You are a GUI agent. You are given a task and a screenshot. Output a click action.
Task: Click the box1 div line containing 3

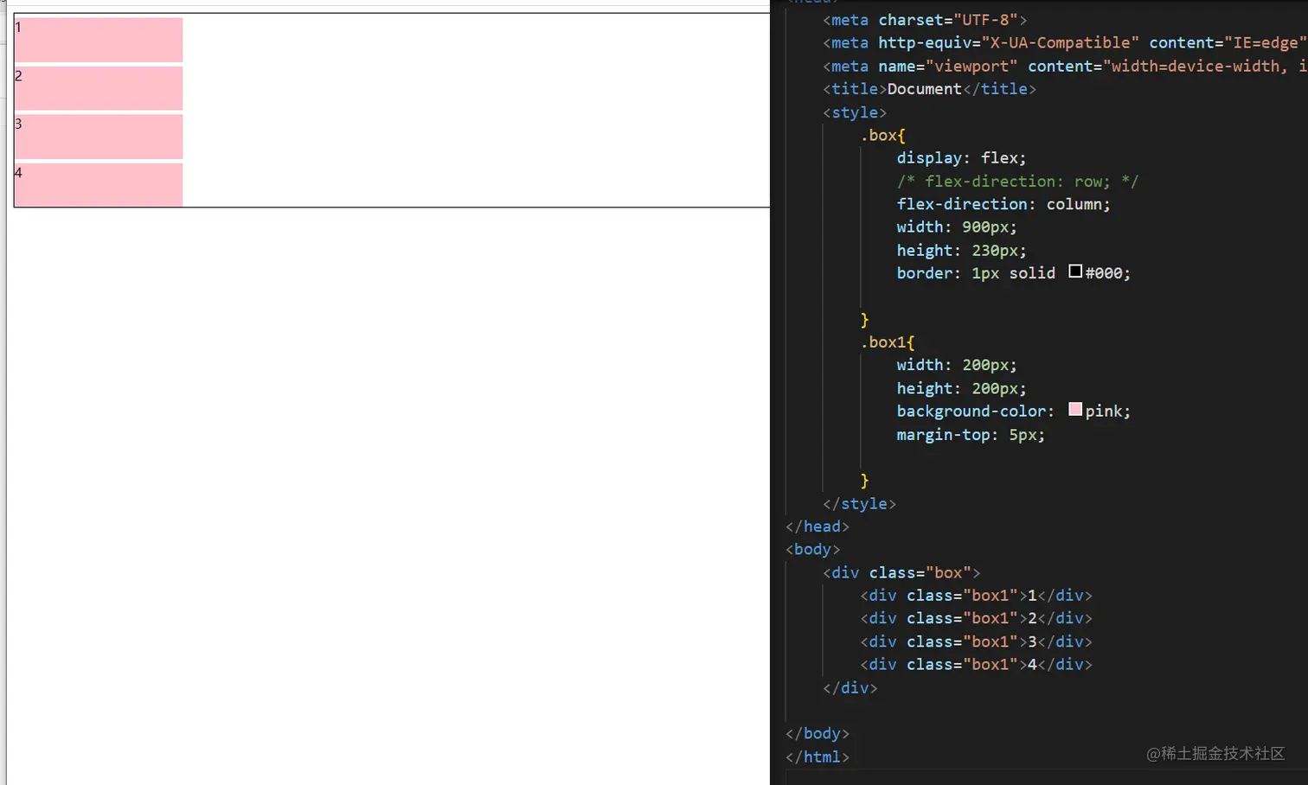[x=976, y=642]
